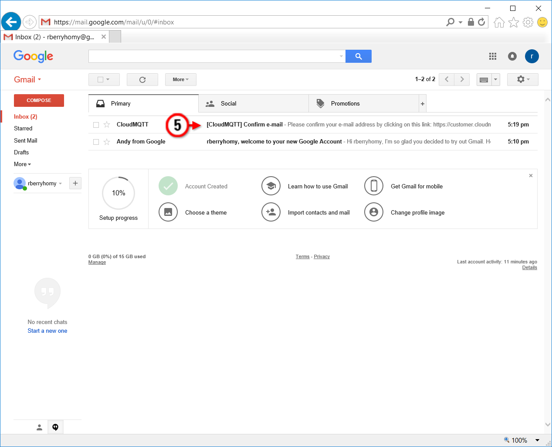Click the Change profile image icon
552x447 pixels.
374,212
